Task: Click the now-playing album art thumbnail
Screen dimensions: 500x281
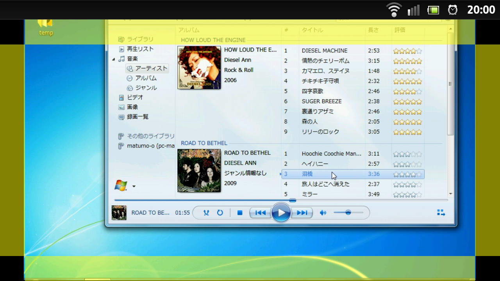Action: pos(119,213)
